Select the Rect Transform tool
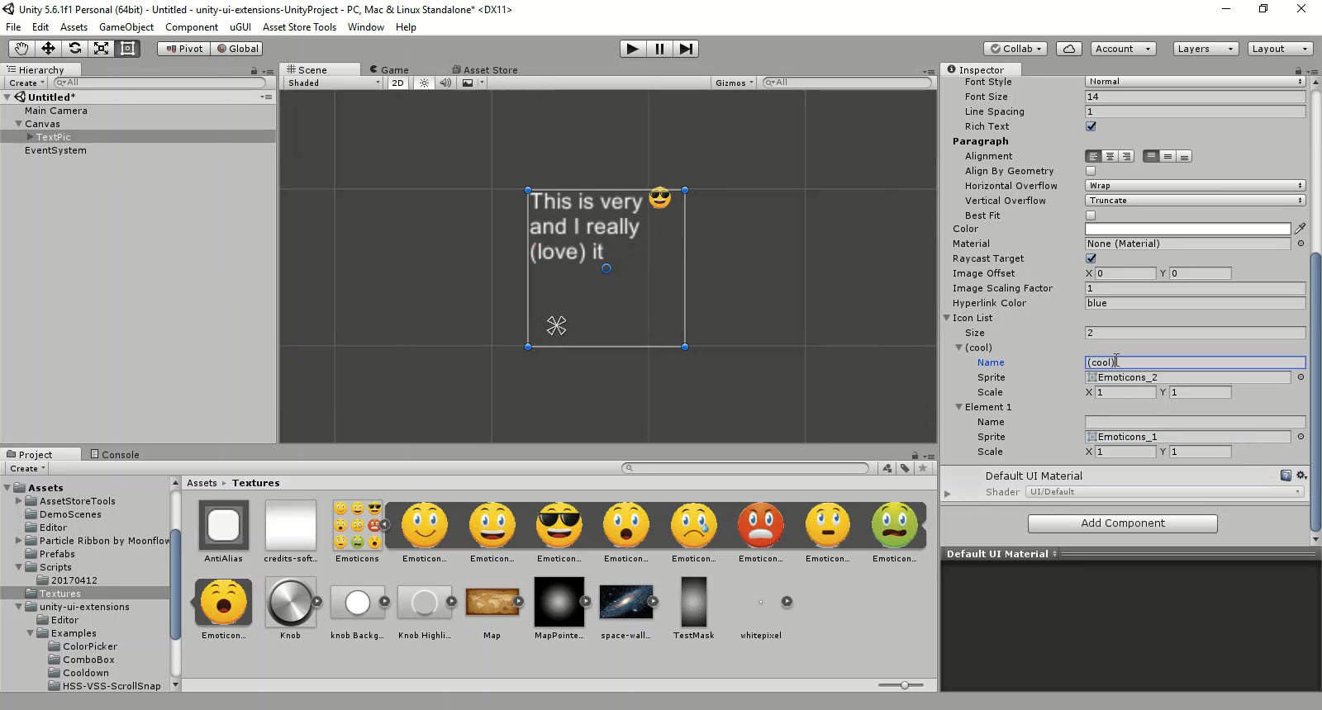Viewport: 1322px width, 710px height. [x=127, y=49]
